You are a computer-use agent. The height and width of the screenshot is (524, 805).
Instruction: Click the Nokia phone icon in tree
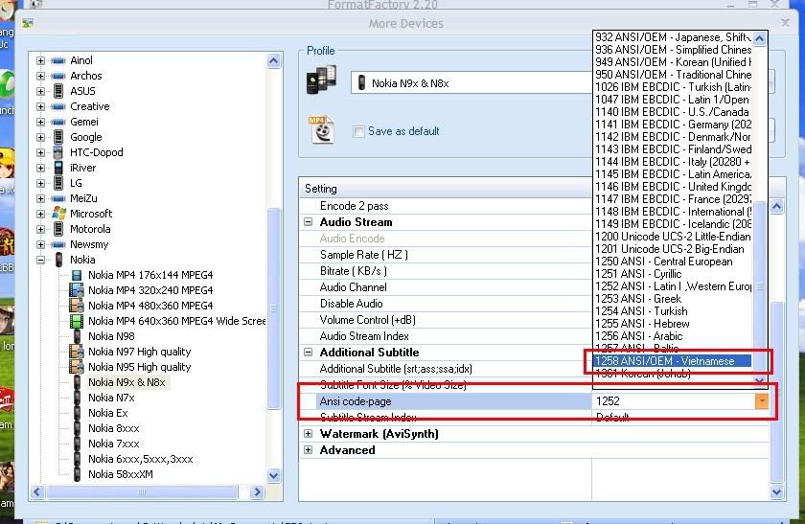coord(58,260)
